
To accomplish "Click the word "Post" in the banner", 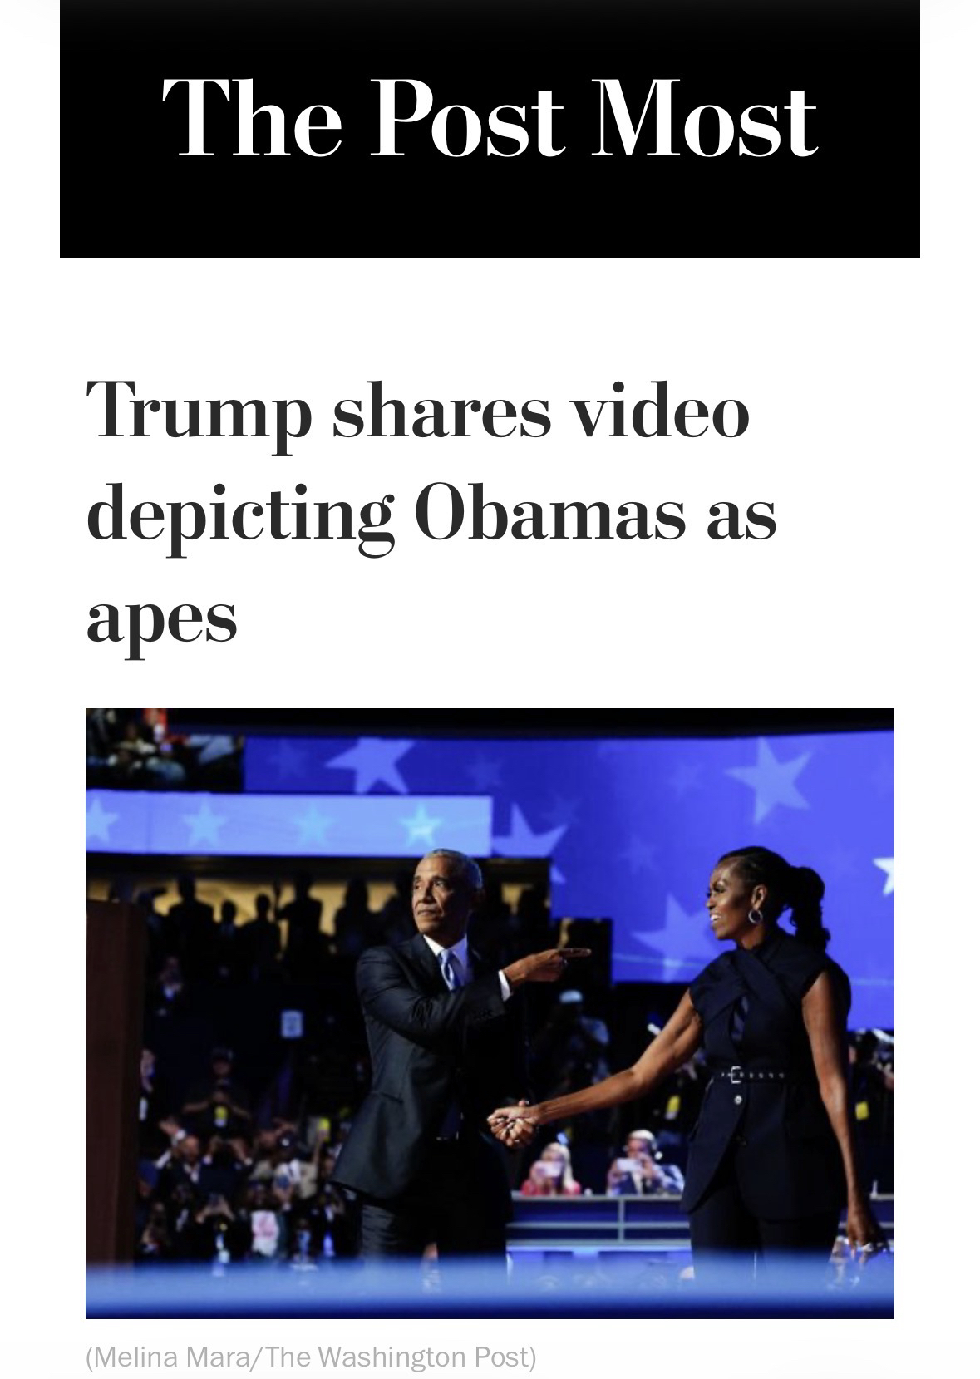I will 467,119.
